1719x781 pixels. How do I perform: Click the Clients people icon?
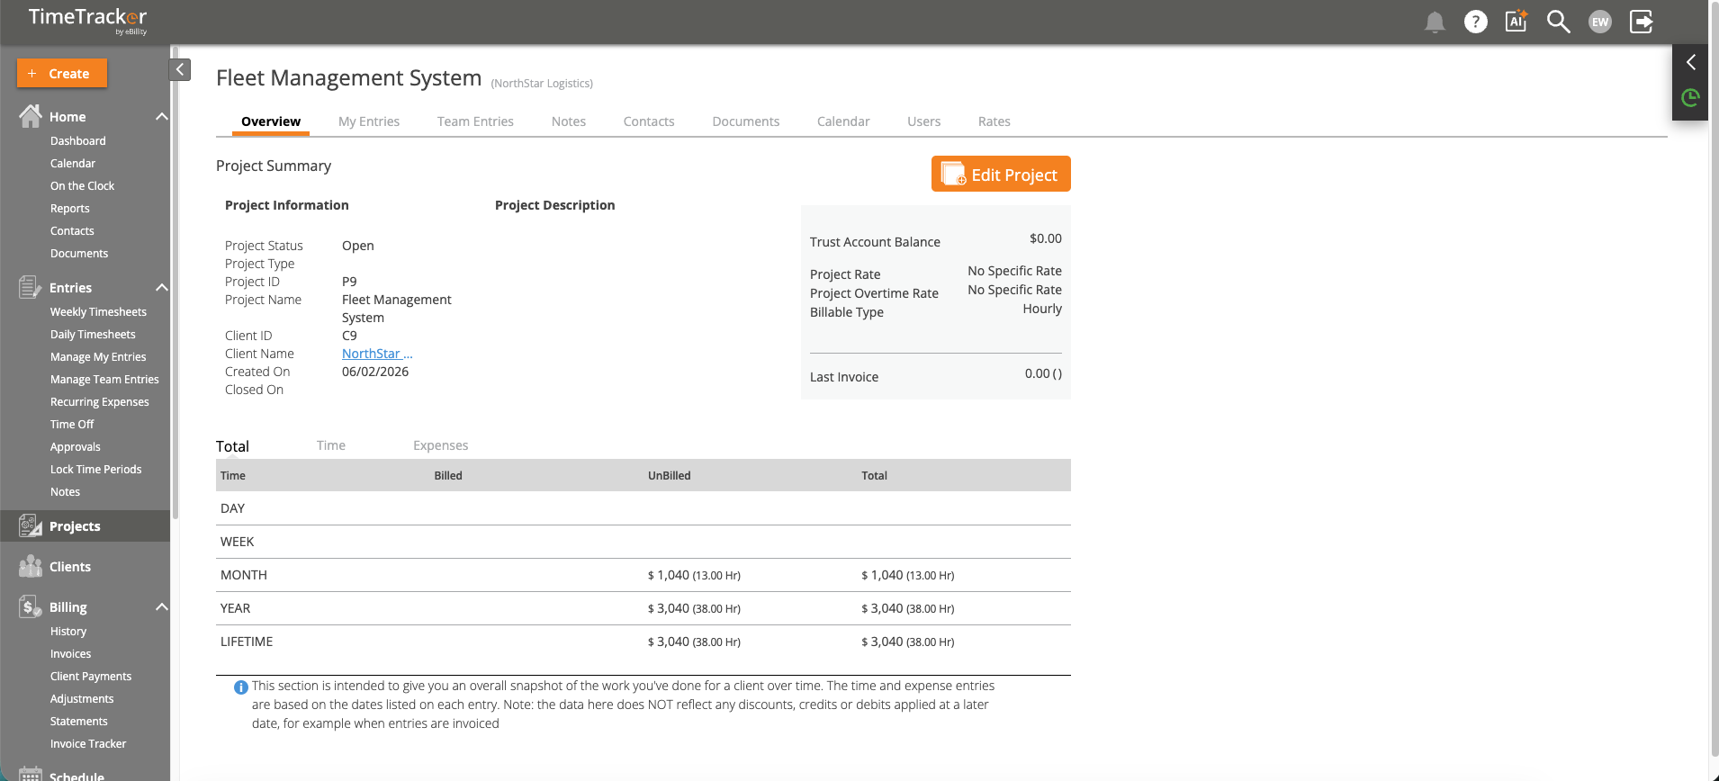[31, 566]
